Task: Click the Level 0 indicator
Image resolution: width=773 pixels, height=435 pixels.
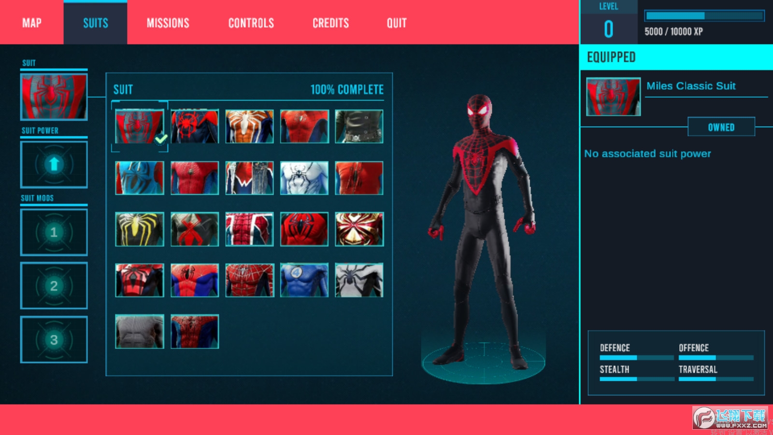Action: [x=609, y=22]
